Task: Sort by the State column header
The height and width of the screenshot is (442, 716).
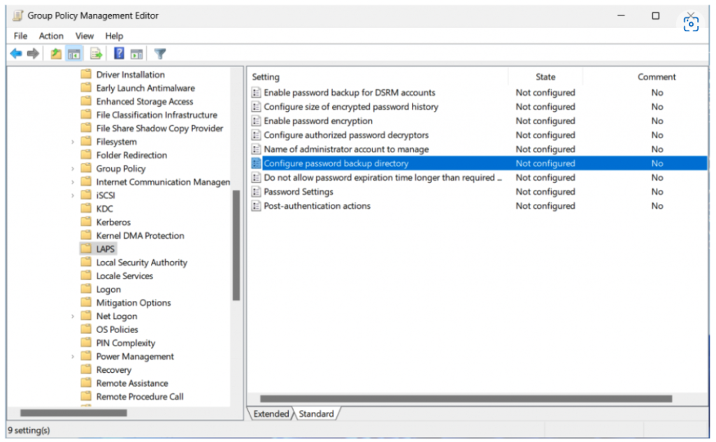Action: click(x=545, y=77)
